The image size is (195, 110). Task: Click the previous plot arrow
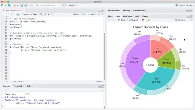(x=109, y=20)
